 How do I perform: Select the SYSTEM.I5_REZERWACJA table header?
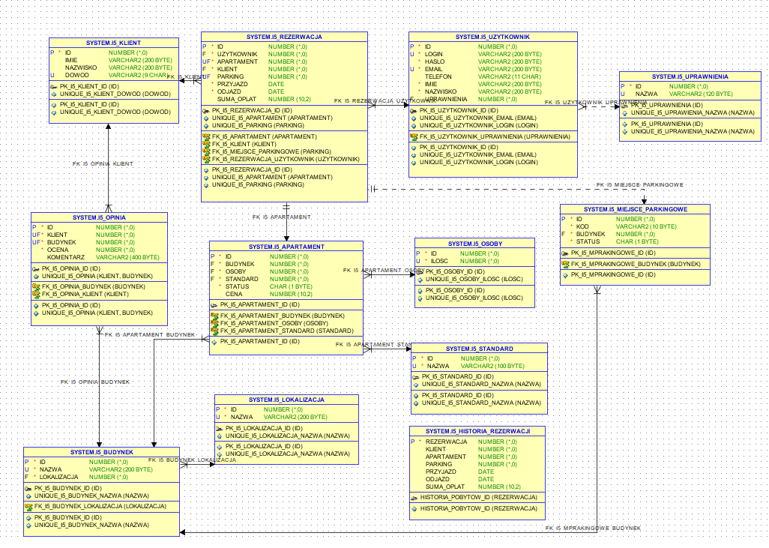(x=284, y=35)
